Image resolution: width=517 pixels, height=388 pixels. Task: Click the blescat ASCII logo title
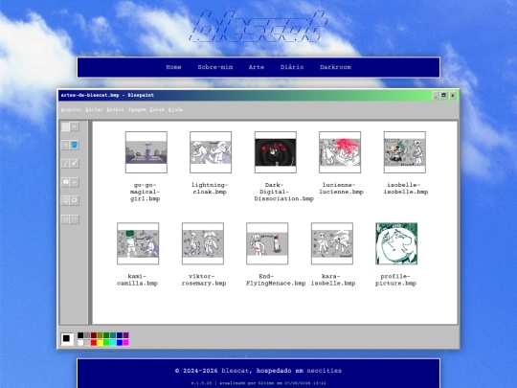click(x=258, y=27)
